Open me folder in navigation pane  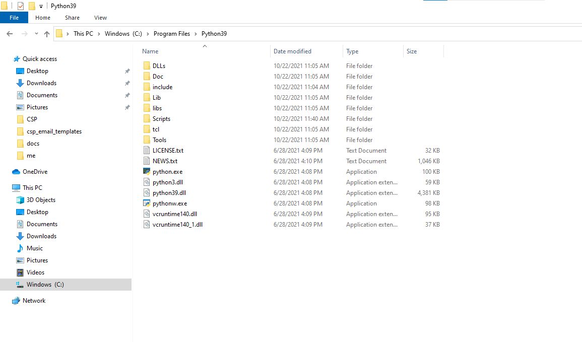31,156
